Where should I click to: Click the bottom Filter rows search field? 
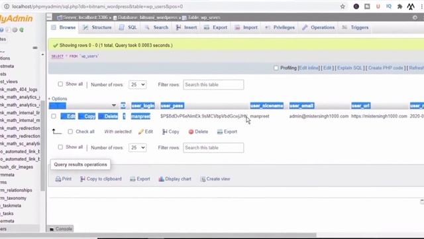click(213, 147)
